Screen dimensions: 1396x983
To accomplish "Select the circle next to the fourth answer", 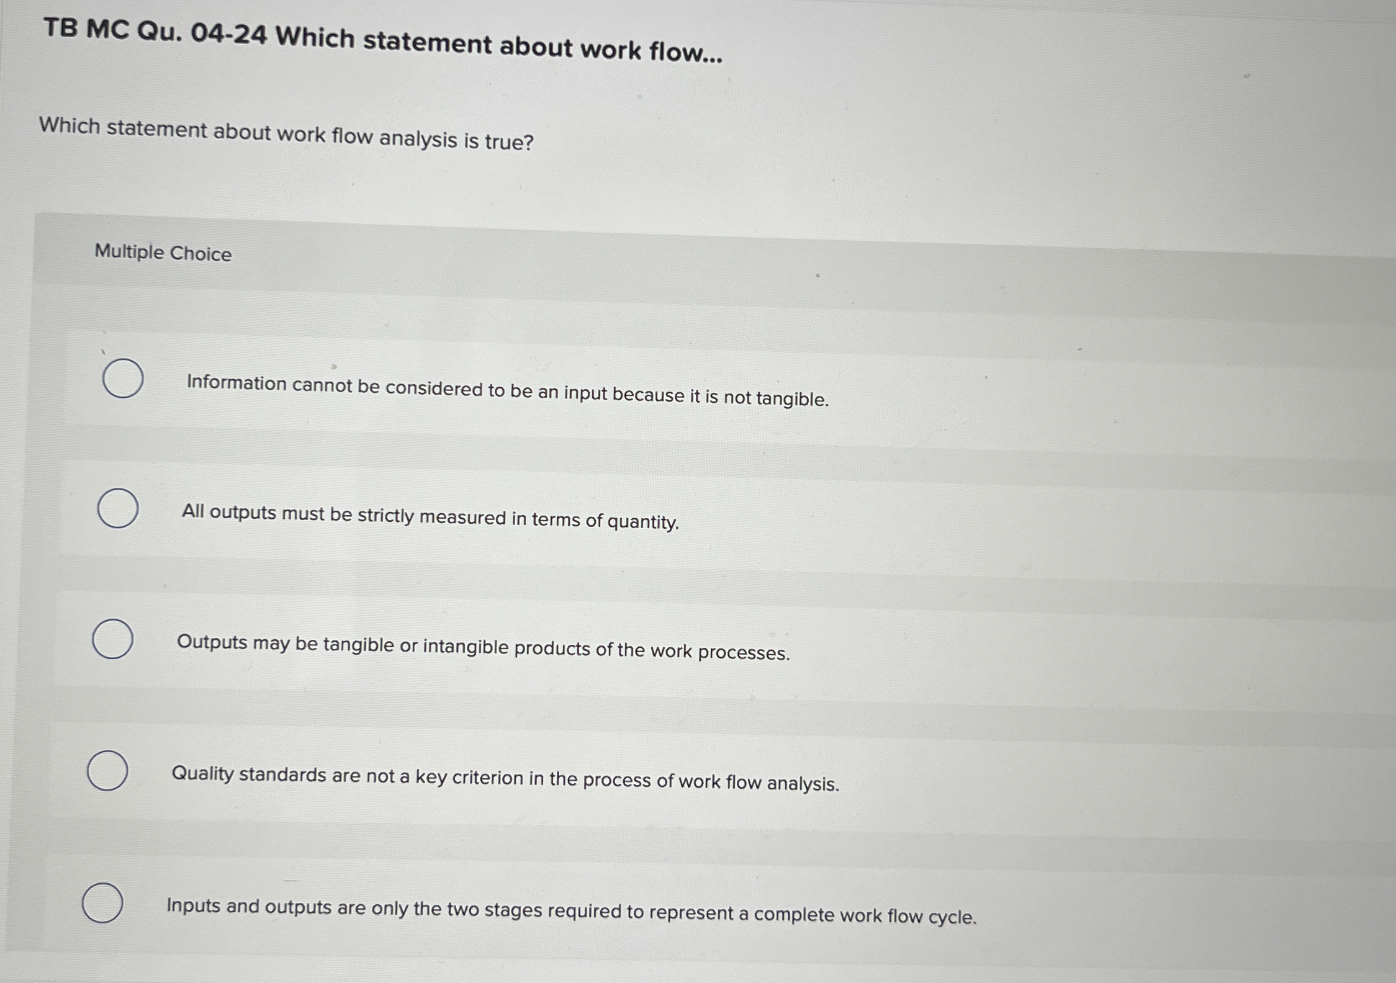I will 108,770.
